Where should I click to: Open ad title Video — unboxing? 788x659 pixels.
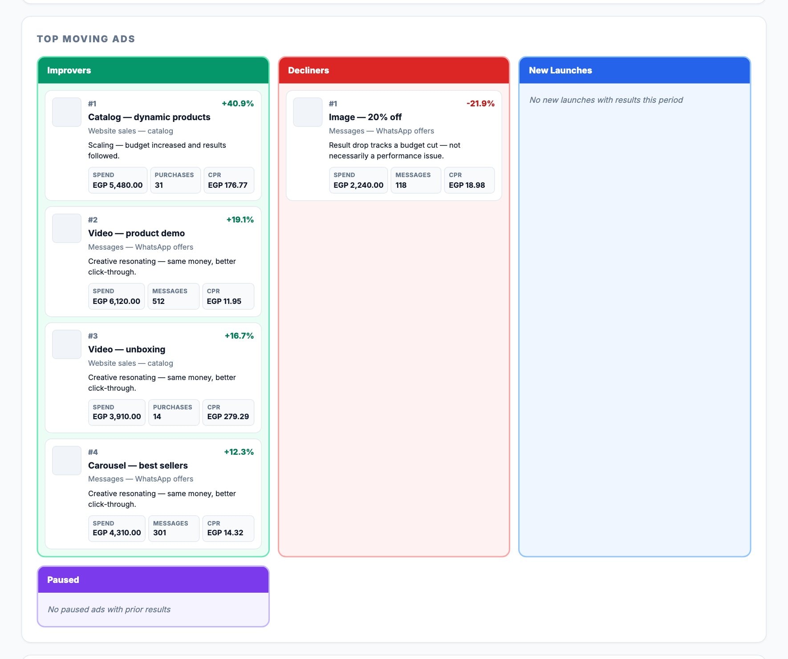(x=126, y=349)
